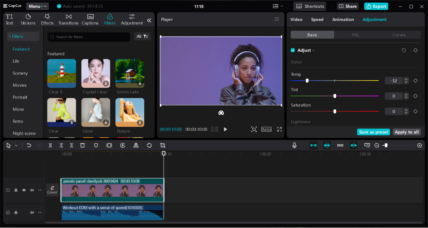The height and width of the screenshot is (228, 428).
Task: Open the Stickers panel
Action: [x=28, y=20]
